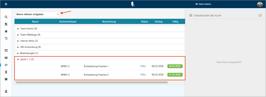Open the hourglass icon in sidebar
The width and height of the screenshot is (266, 97).
pos(6,72)
